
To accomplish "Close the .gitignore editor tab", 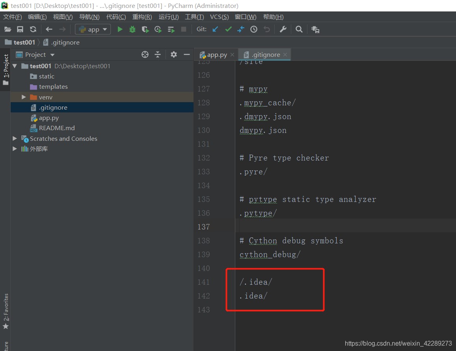I will (x=285, y=55).
